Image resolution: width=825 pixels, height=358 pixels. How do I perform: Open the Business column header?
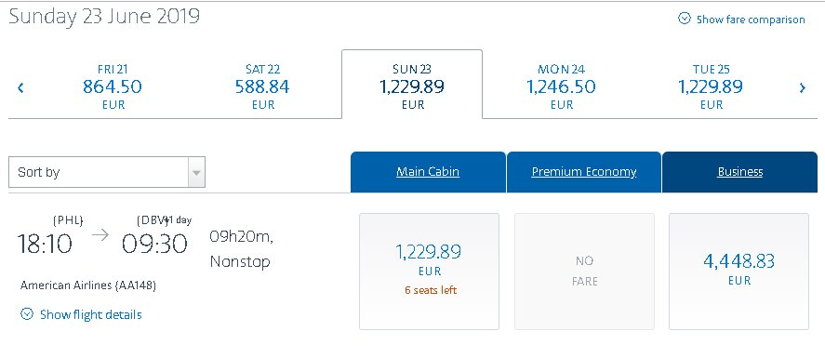pyautogui.click(x=739, y=172)
